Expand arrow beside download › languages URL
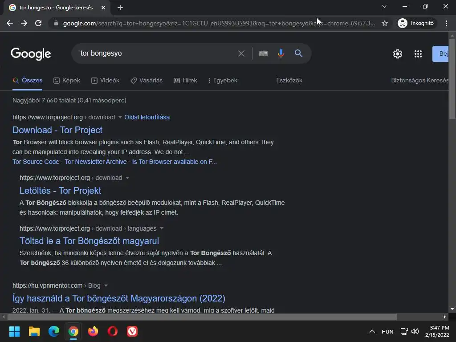The image size is (456, 342). pos(162,228)
